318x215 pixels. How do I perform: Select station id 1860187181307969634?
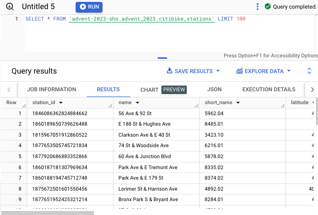[x=59, y=168]
